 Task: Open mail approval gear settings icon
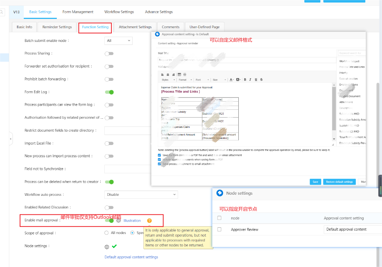[x=118, y=221]
